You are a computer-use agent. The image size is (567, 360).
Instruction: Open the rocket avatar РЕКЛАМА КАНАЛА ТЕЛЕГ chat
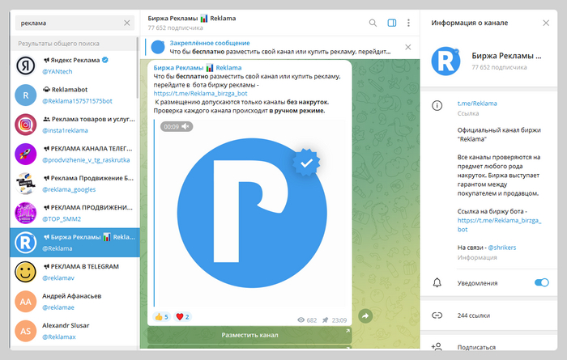coord(25,155)
